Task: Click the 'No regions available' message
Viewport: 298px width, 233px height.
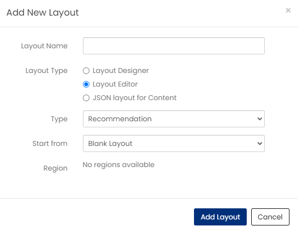Action: click(119, 165)
